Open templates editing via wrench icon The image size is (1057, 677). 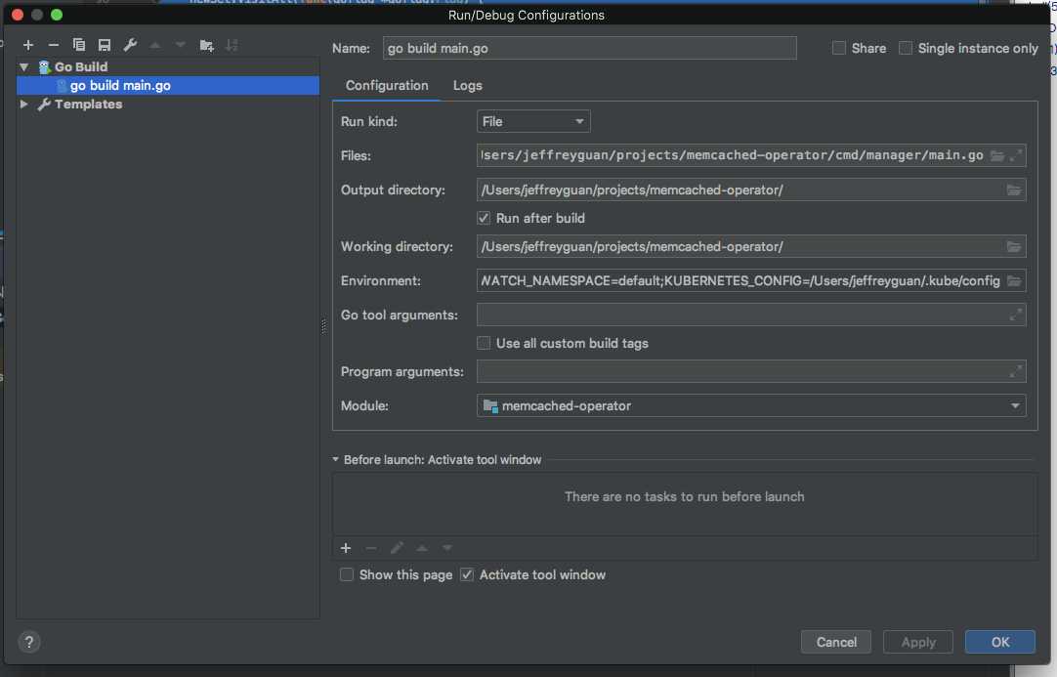[130, 45]
